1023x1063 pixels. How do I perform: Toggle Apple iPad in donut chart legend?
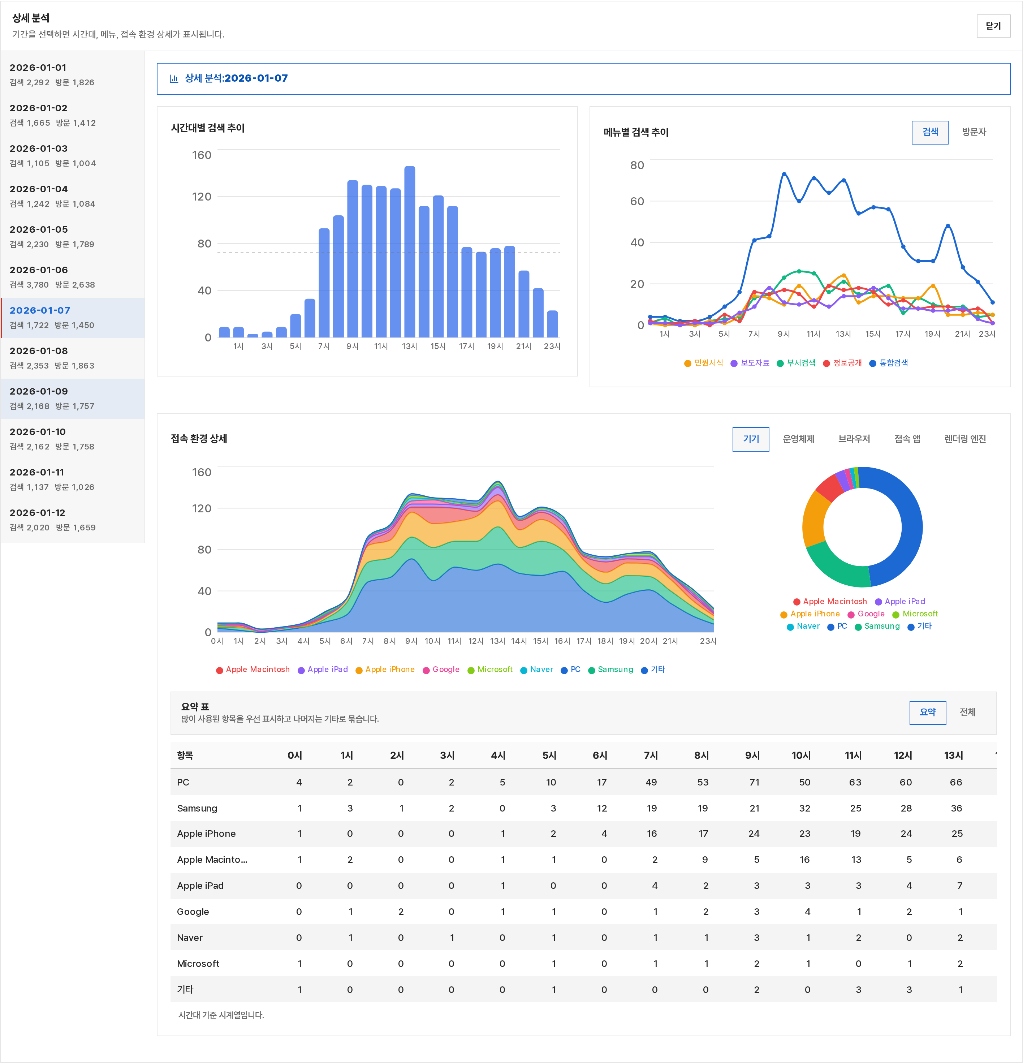[900, 602]
